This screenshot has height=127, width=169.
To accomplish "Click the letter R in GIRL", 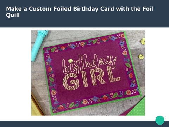I will [98, 77].
